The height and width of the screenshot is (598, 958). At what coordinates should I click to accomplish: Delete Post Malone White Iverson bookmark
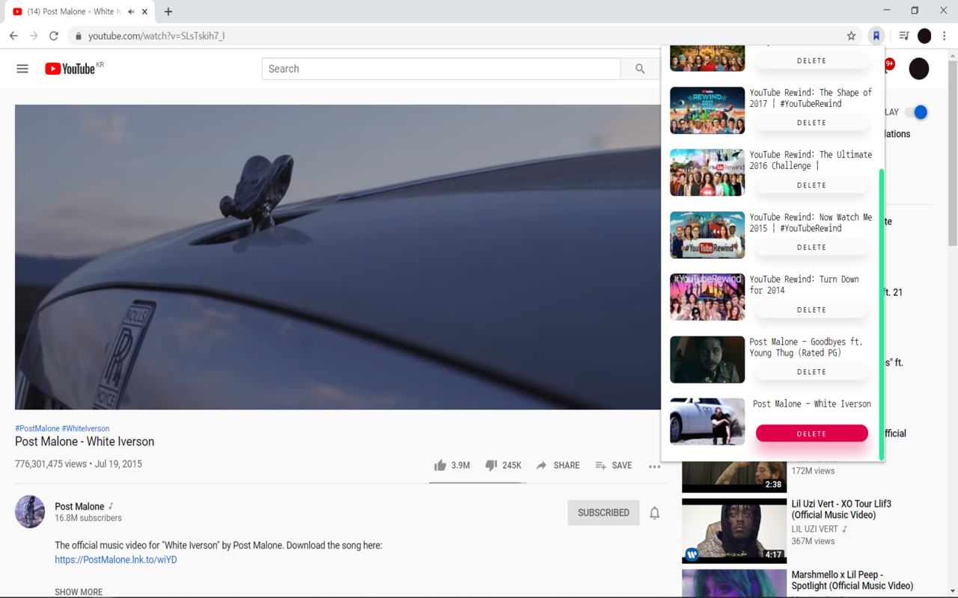811,434
